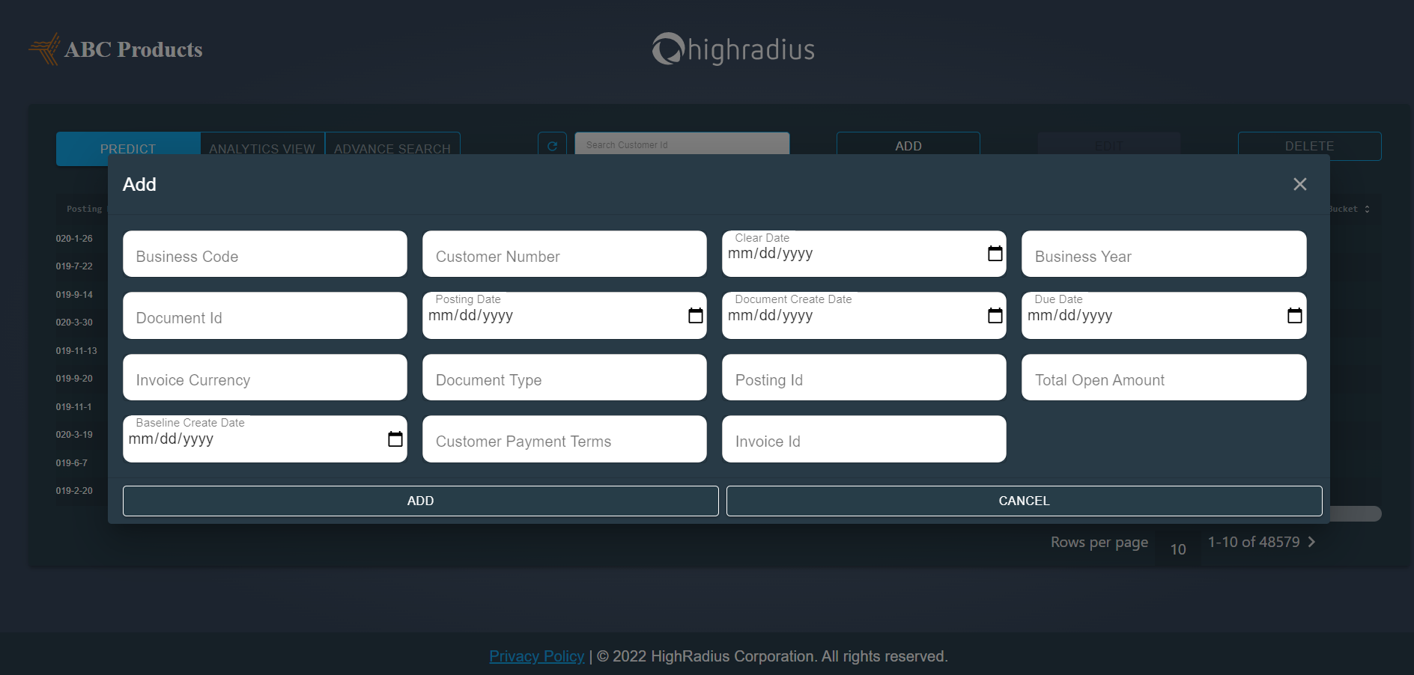This screenshot has height=675, width=1414.
Task: Open the Baseline Create Date calendar icon
Action: pos(395,439)
